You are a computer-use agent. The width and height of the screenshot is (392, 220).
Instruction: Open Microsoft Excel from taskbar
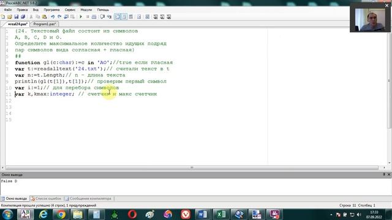click(221, 215)
